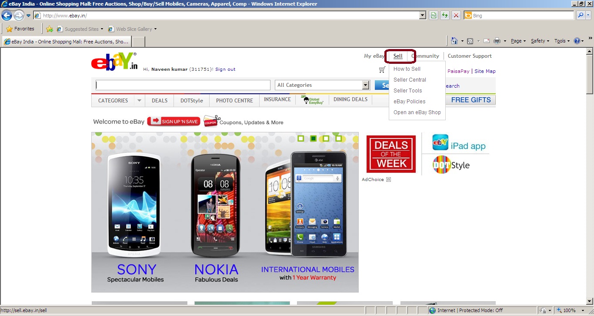Click the Bing search magnifier button
The height and width of the screenshot is (316, 594).
coord(581,16)
